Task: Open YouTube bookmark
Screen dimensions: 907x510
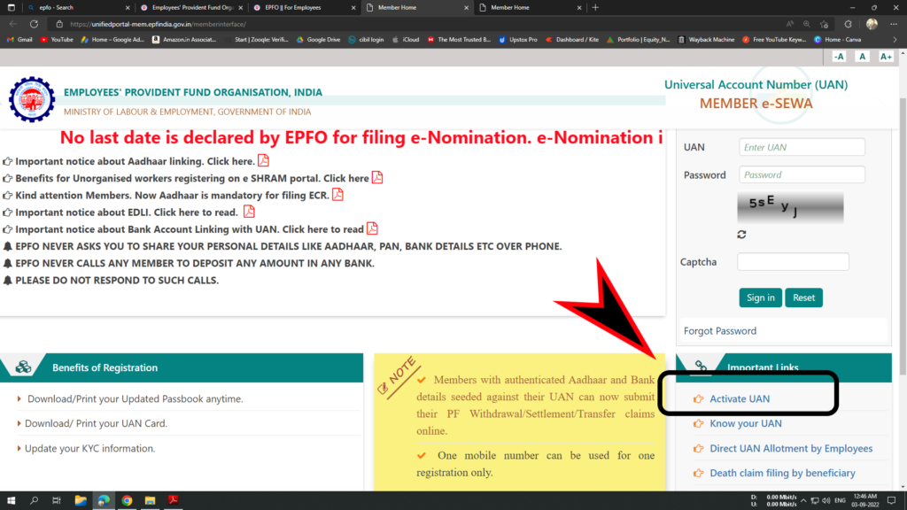Action: (x=56, y=40)
